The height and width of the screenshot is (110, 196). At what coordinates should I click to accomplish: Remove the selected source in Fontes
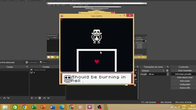(36, 98)
